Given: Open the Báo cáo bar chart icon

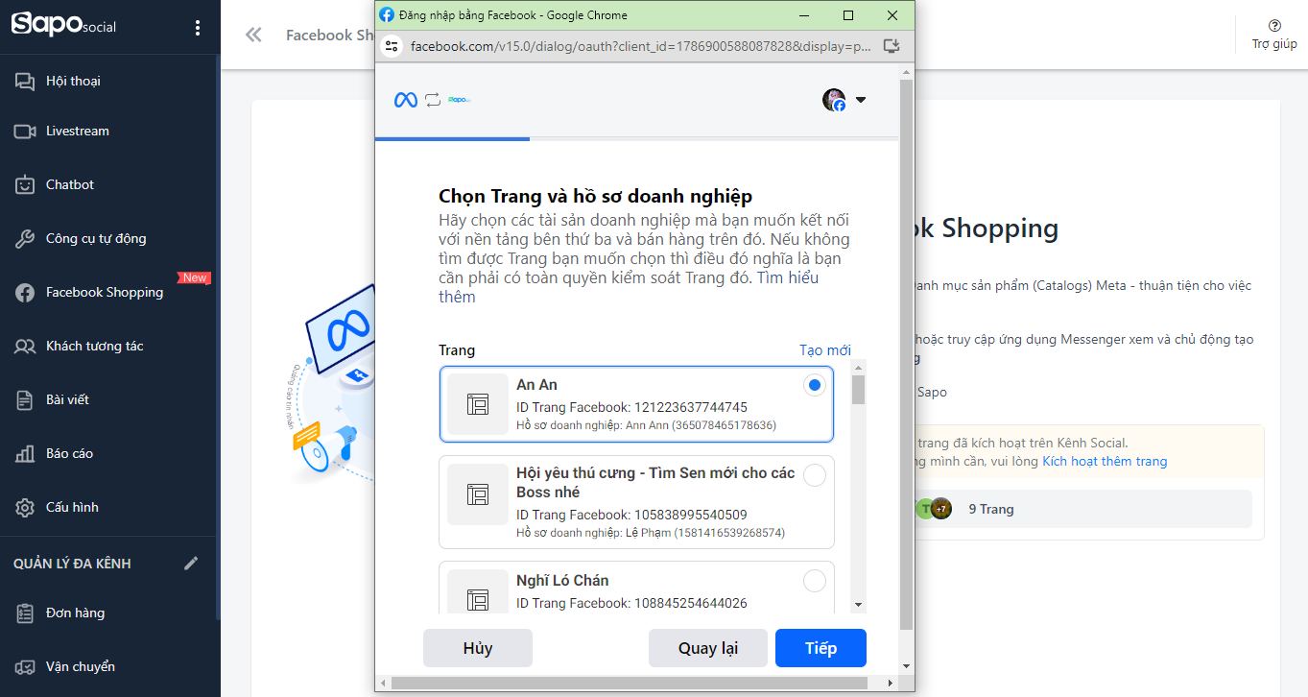Looking at the screenshot, I should point(25,454).
